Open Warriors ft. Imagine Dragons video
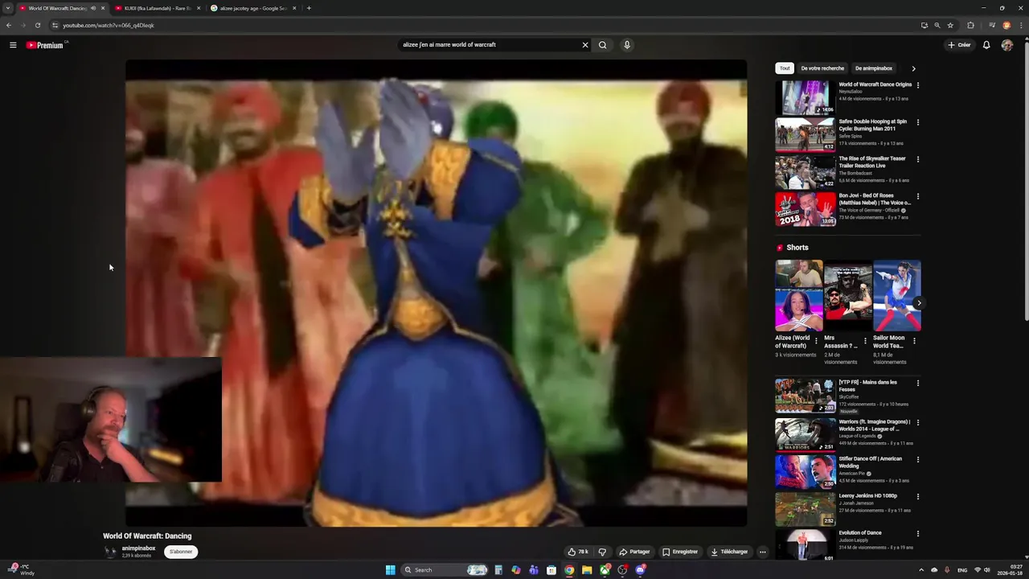The image size is (1029, 579). point(806,434)
